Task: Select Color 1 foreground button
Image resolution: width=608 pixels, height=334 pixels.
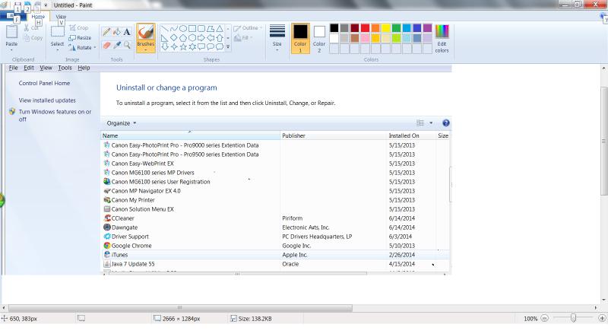Action: point(300,38)
